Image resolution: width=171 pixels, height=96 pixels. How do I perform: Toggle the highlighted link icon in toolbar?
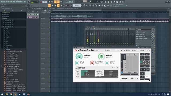pos(58,5)
